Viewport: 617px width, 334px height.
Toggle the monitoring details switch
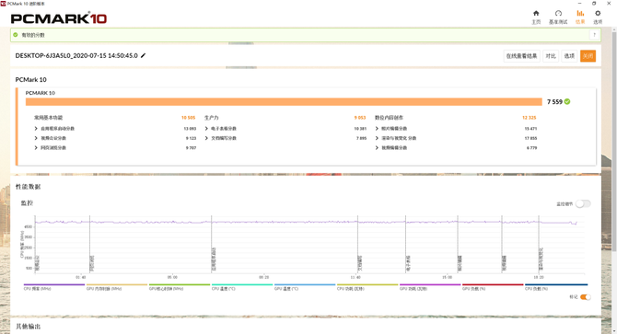583,203
